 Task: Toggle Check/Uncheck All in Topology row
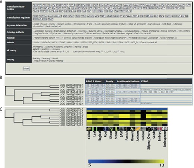tap(160, 38)
